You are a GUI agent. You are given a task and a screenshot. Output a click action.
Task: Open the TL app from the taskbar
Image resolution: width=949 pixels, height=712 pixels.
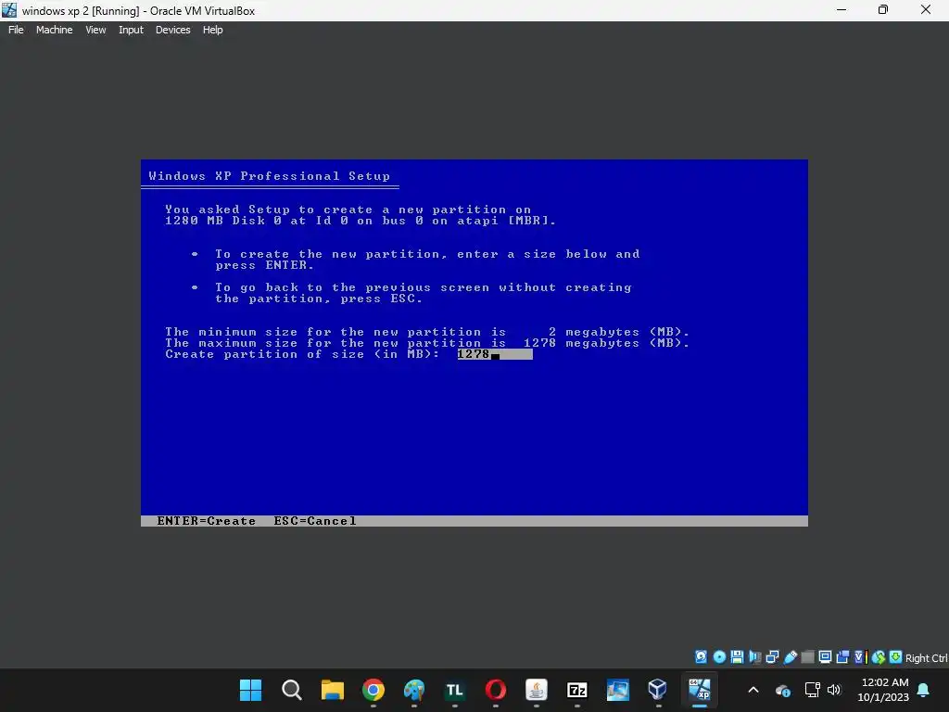click(x=454, y=690)
